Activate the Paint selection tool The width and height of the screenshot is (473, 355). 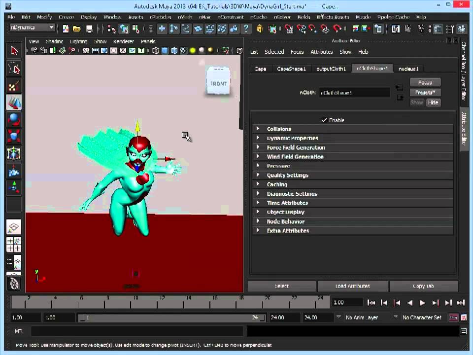coord(14,86)
